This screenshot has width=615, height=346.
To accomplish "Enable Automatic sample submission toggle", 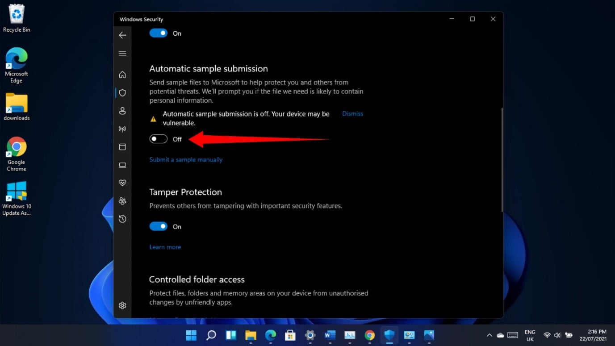I will [158, 139].
